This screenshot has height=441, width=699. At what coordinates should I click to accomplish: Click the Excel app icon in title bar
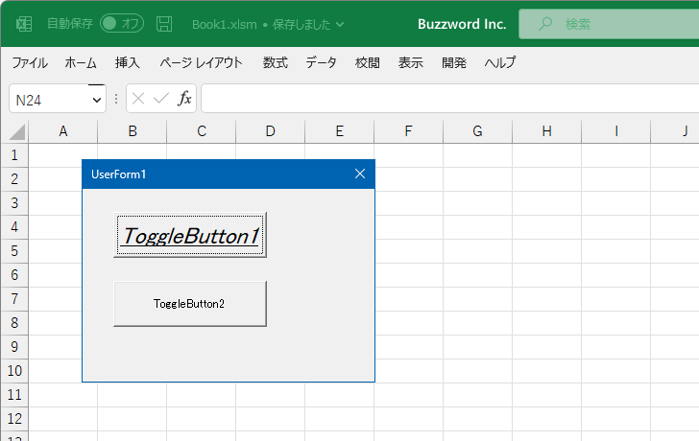pos(24,24)
